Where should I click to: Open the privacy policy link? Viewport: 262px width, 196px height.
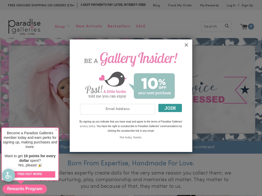[x=88, y=126]
